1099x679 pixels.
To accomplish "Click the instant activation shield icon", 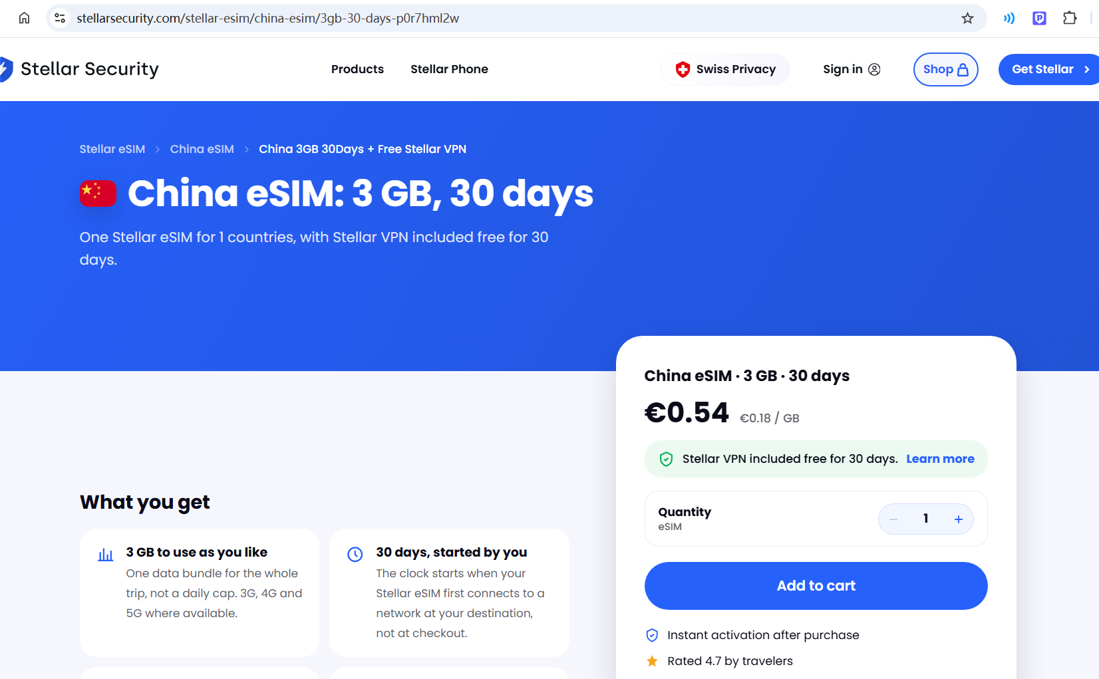I will tap(652, 635).
